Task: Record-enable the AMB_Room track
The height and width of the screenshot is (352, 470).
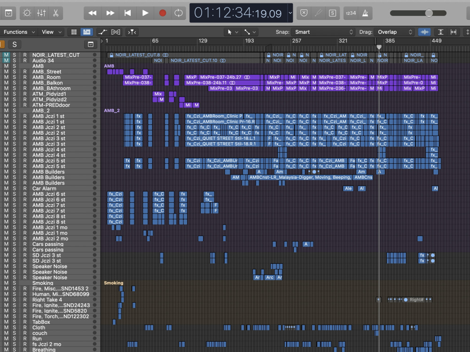Action: 25,77
